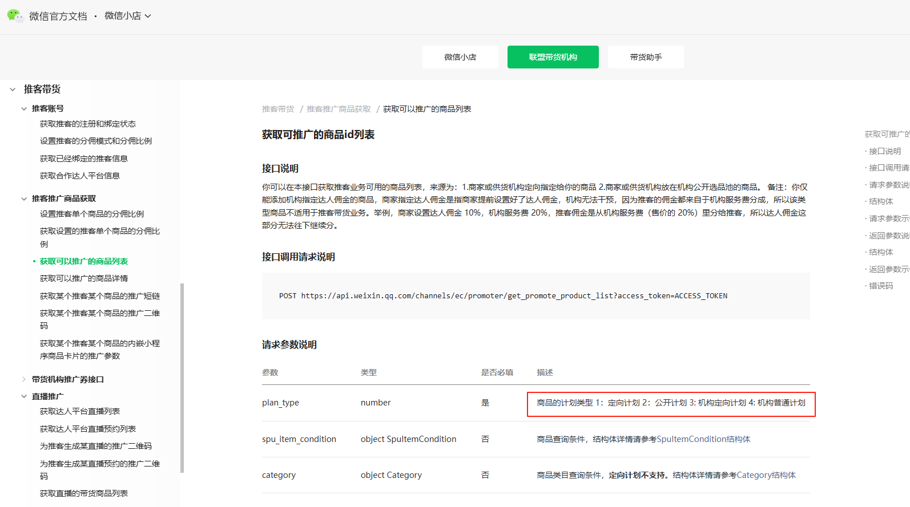The width and height of the screenshot is (910, 507).
Task: Open 获取某个推客某个商品的推广二维码 page
Action: point(100,319)
